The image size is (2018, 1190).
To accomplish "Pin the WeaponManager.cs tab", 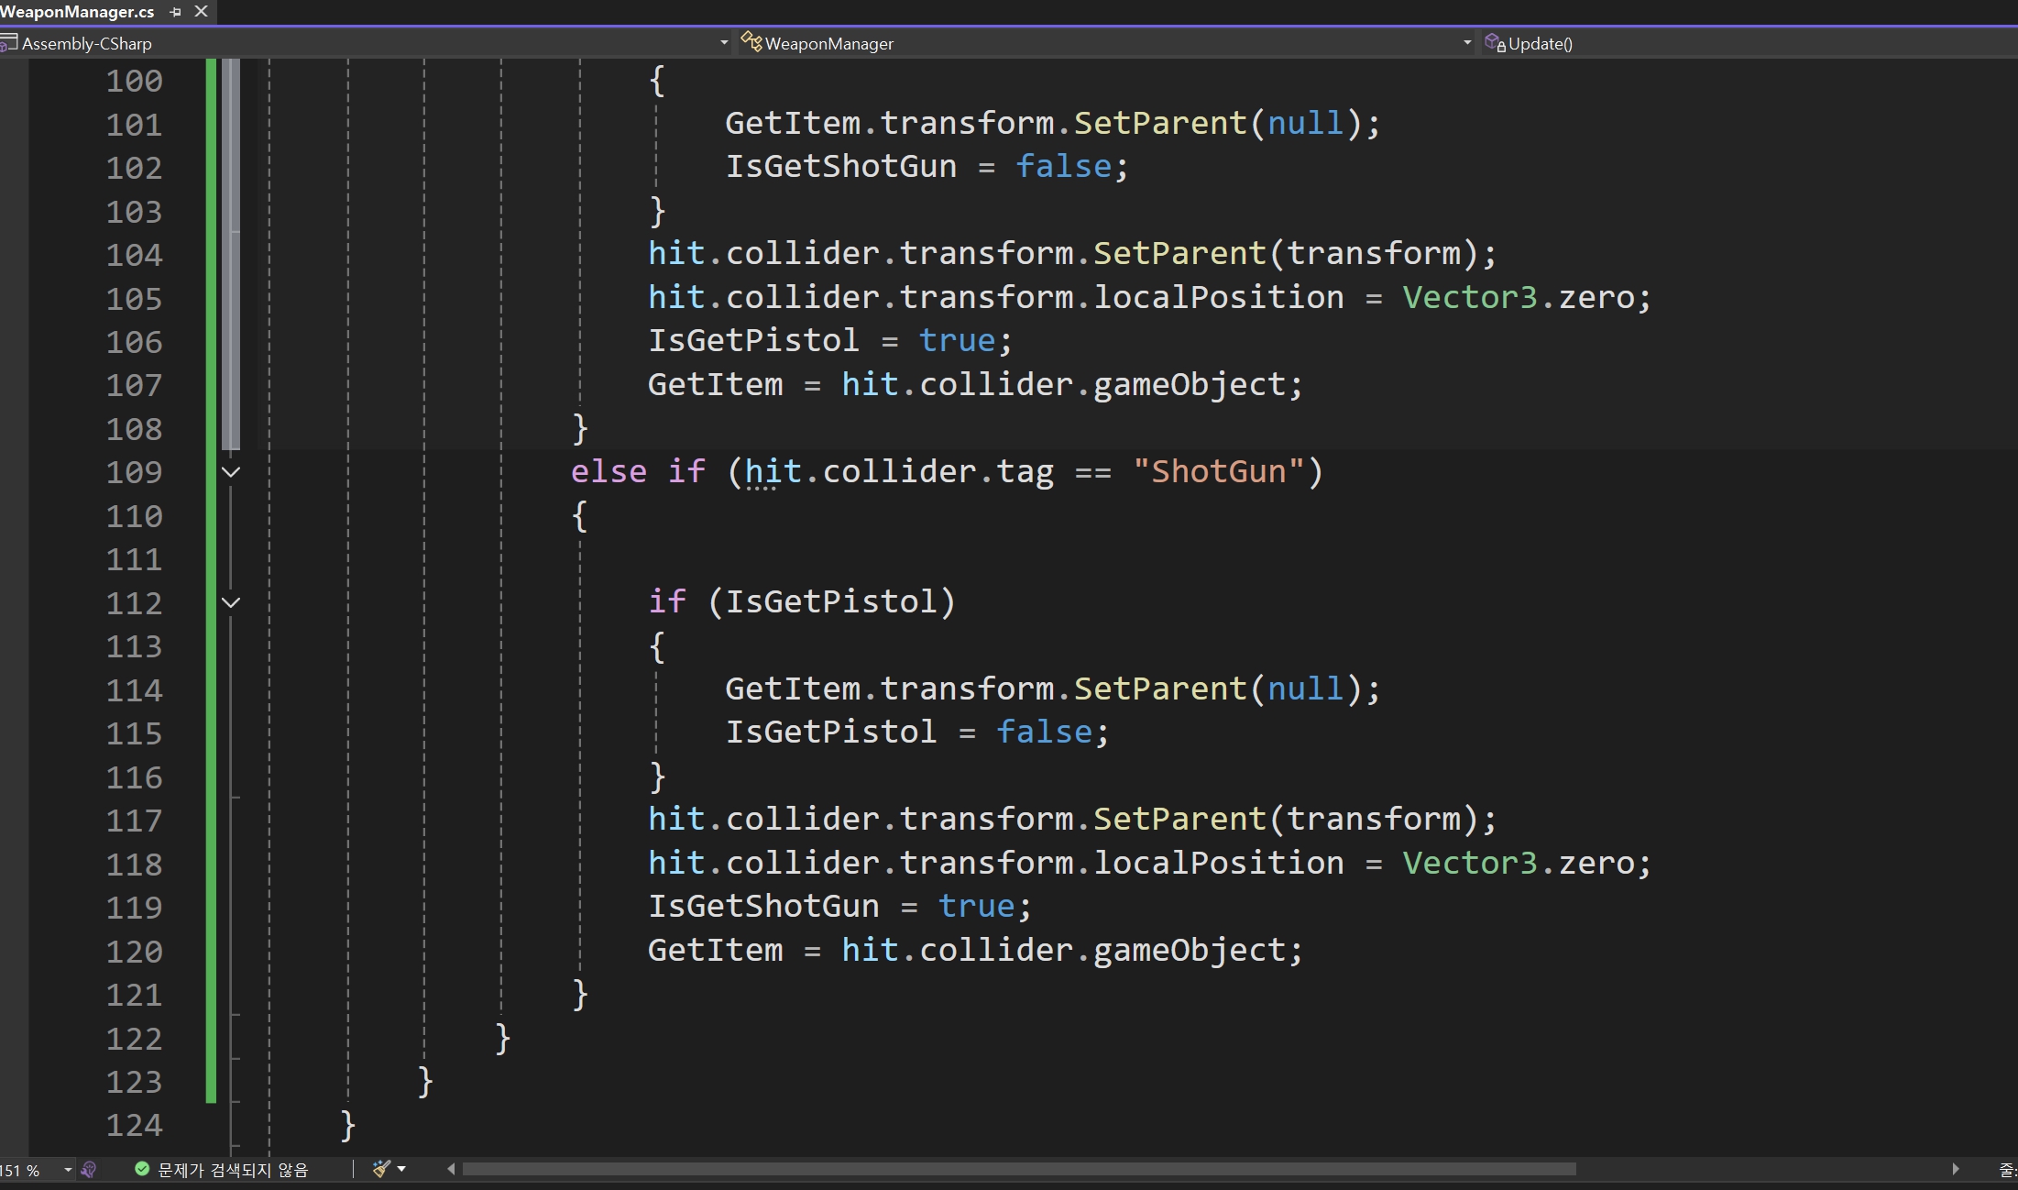I will 176,12.
